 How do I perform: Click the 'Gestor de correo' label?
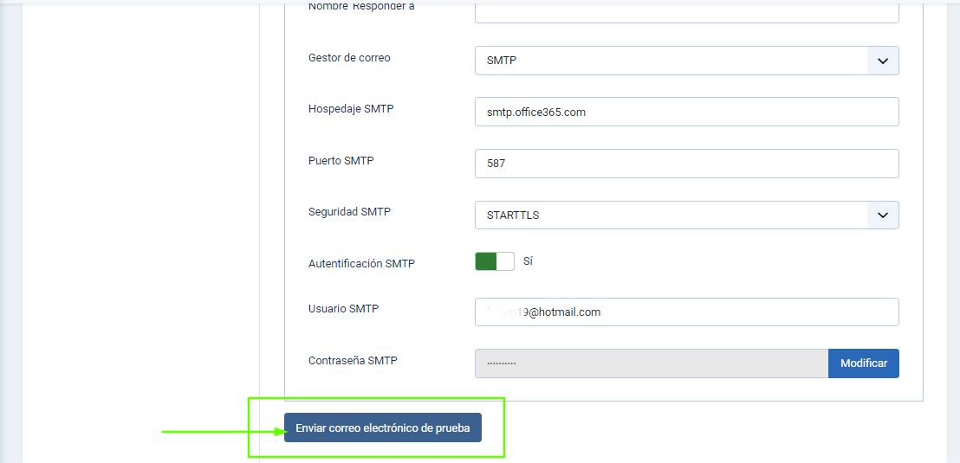[x=349, y=58]
